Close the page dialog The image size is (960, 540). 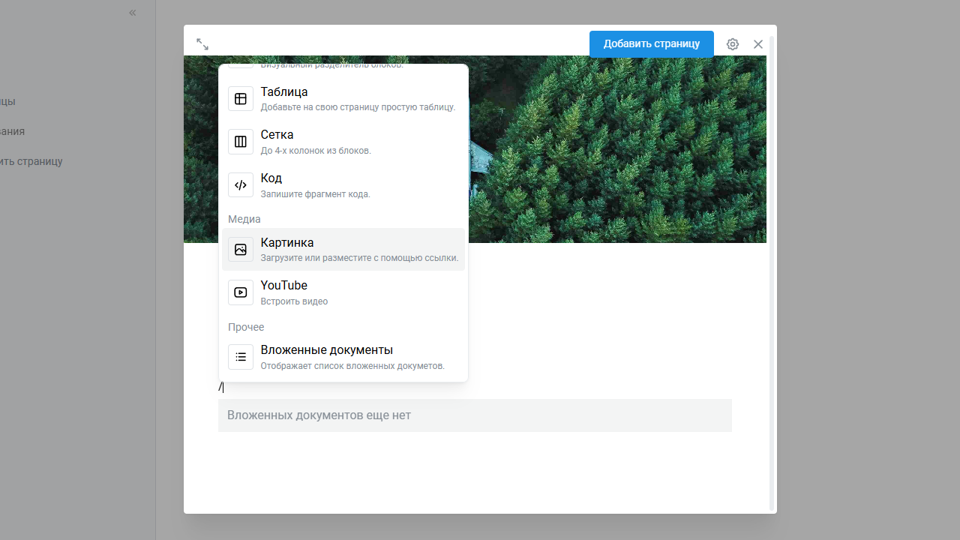[758, 44]
